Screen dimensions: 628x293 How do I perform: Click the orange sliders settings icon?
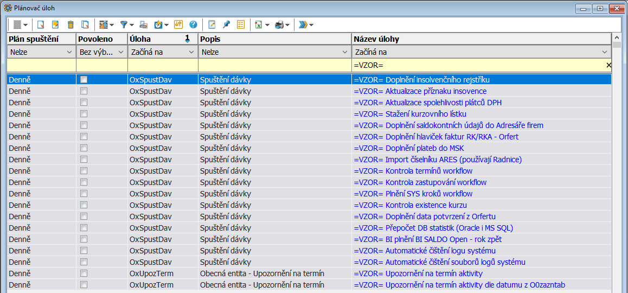(x=178, y=24)
